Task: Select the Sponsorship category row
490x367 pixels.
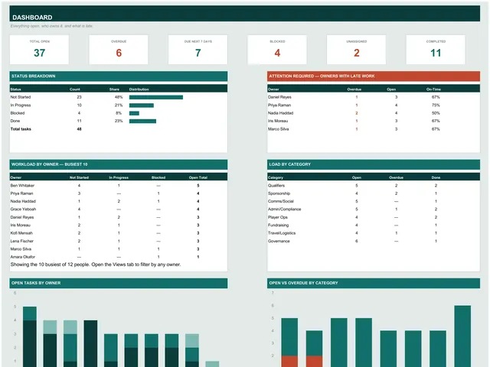Action: [374, 193]
